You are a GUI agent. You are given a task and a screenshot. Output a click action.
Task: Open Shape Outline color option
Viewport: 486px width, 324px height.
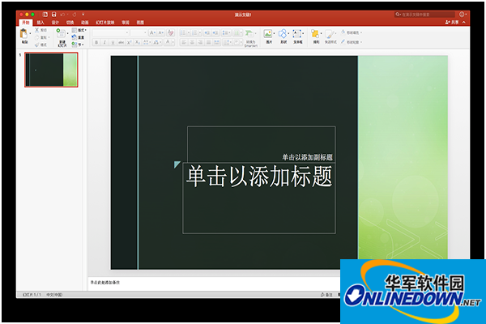tap(351, 42)
